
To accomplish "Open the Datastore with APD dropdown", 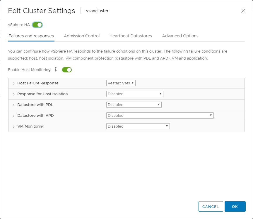I will (160, 116).
